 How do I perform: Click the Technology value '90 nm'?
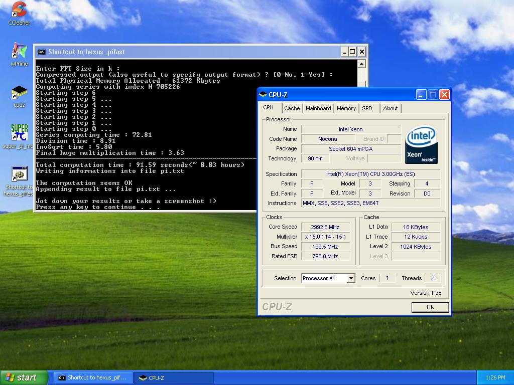click(315, 158)
